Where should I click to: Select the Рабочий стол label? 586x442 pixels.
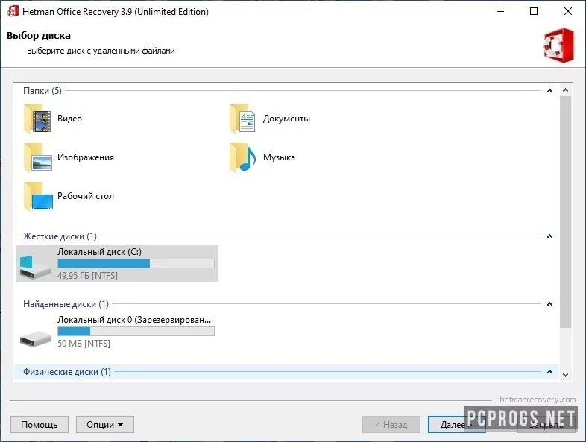[x=86, y=196]
